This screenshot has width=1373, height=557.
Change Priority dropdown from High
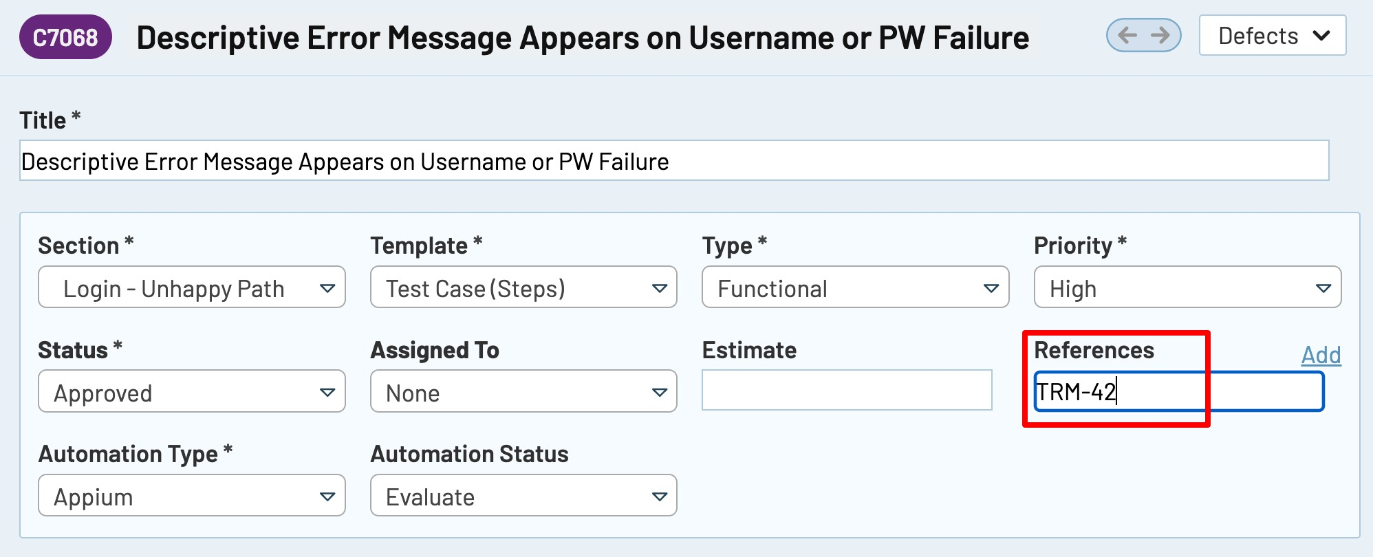coord(1187,287)
